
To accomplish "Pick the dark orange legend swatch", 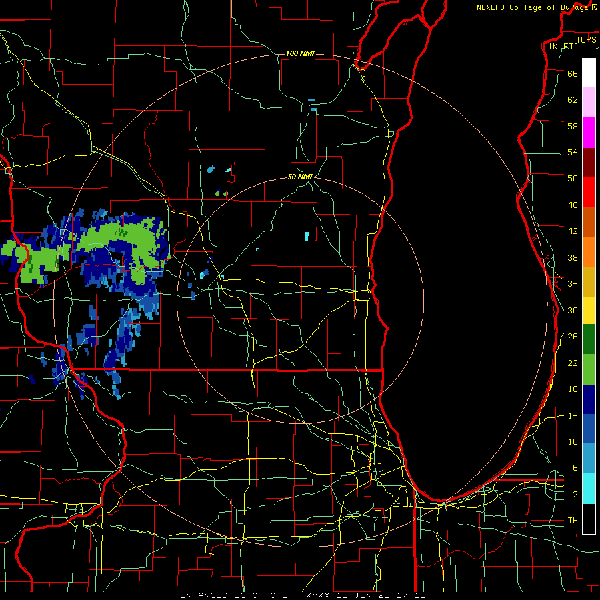I will (x=589, y=222).
